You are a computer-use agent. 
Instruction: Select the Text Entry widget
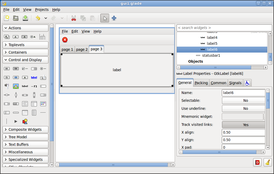point(43,86)
